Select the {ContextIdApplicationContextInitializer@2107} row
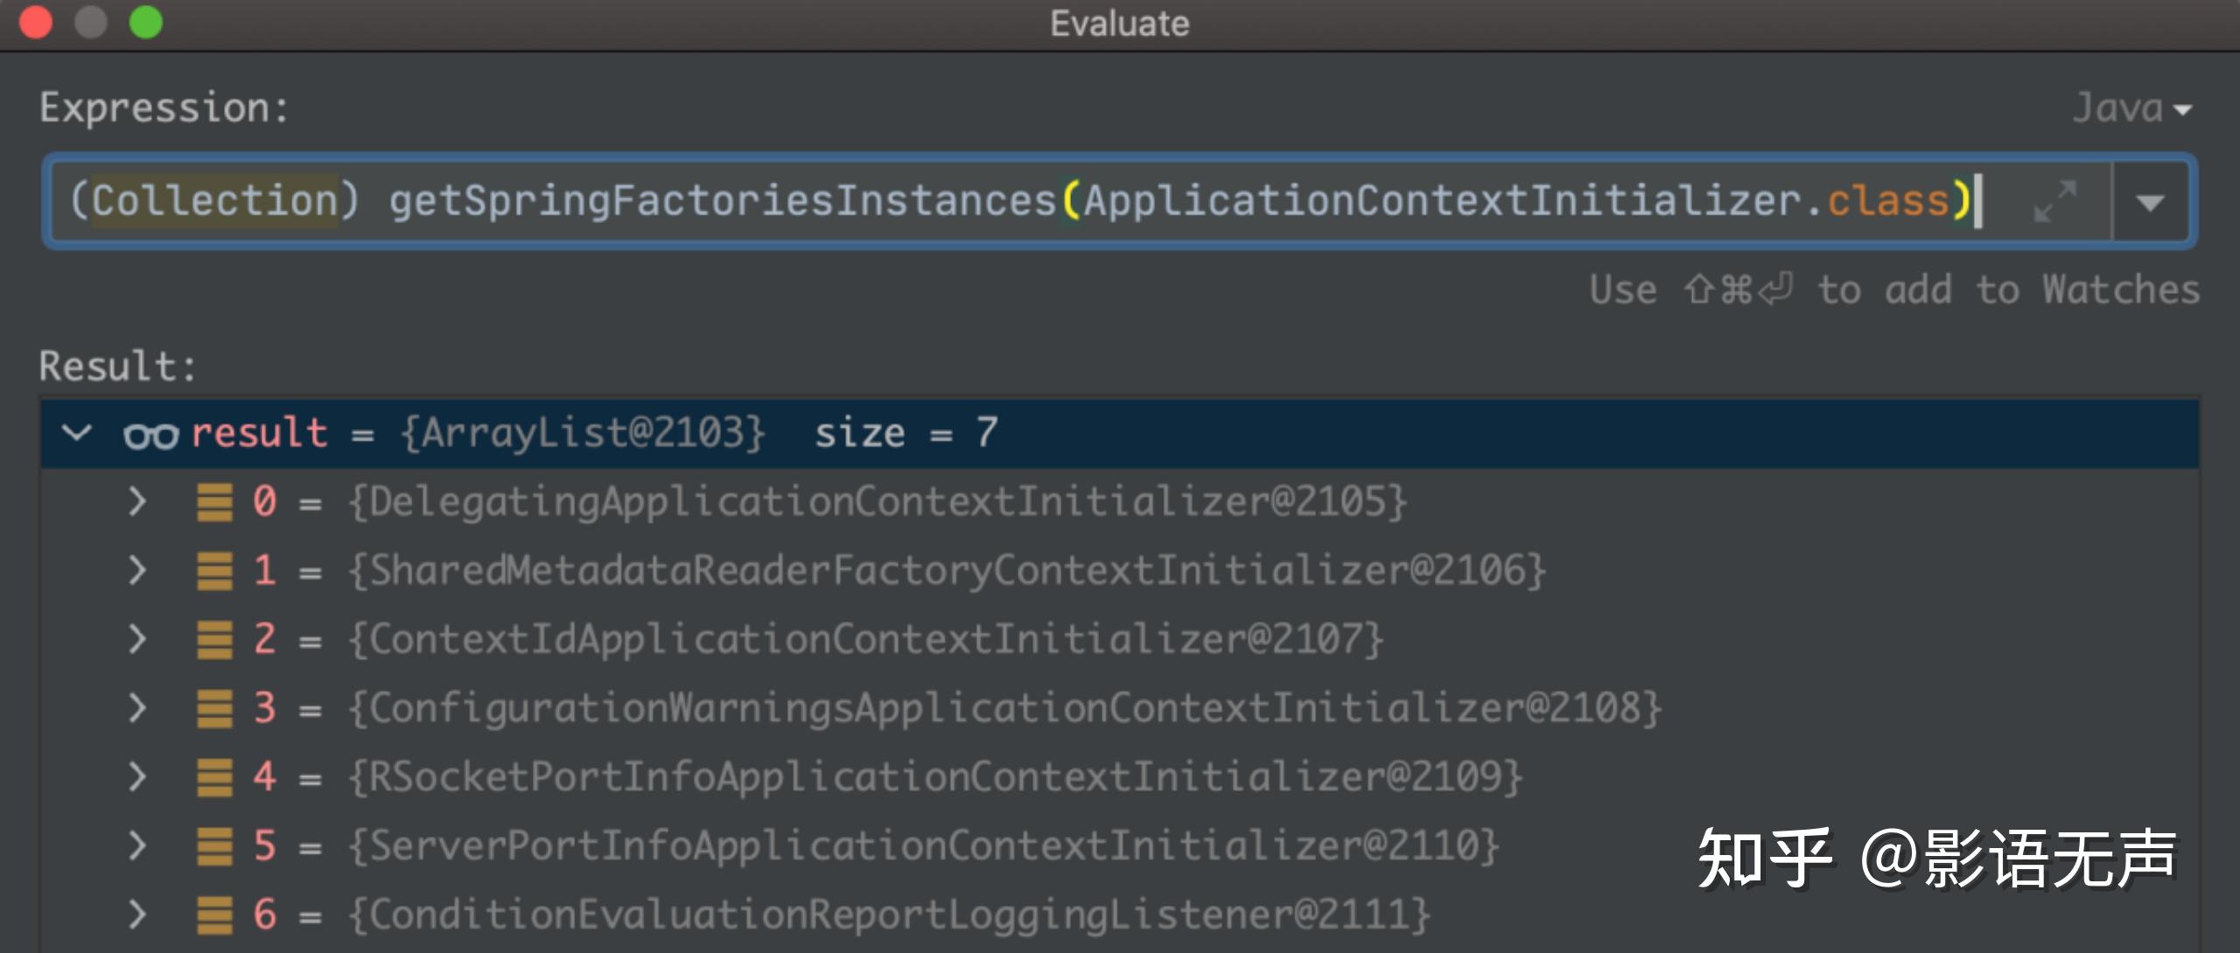Image resolution: width=2240 pixels, height=953 pixels. click(1120, 639)
